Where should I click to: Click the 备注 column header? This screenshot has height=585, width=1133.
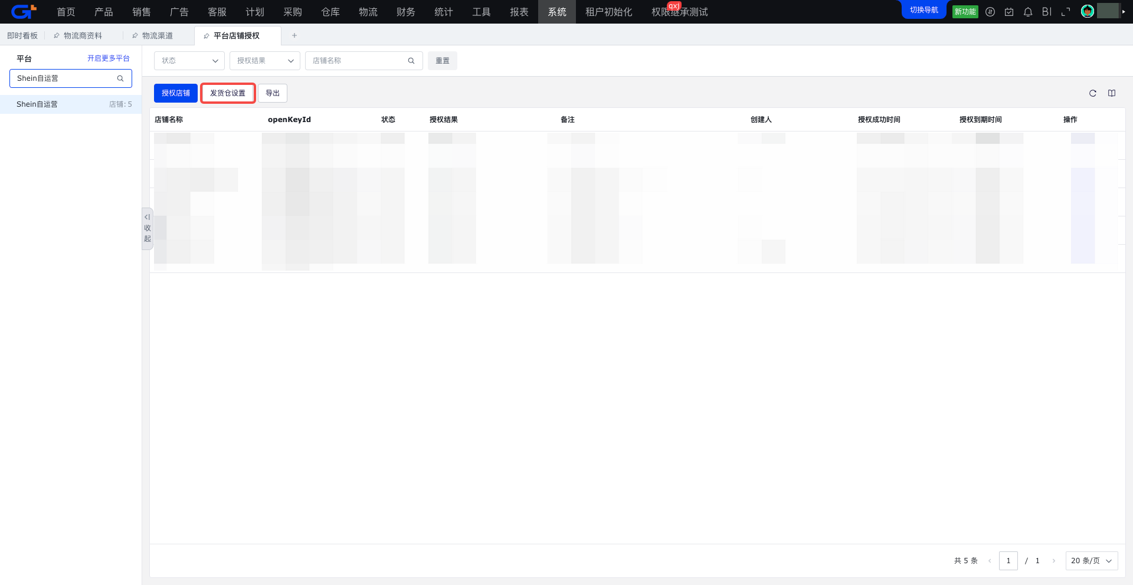tap(568, 120)
